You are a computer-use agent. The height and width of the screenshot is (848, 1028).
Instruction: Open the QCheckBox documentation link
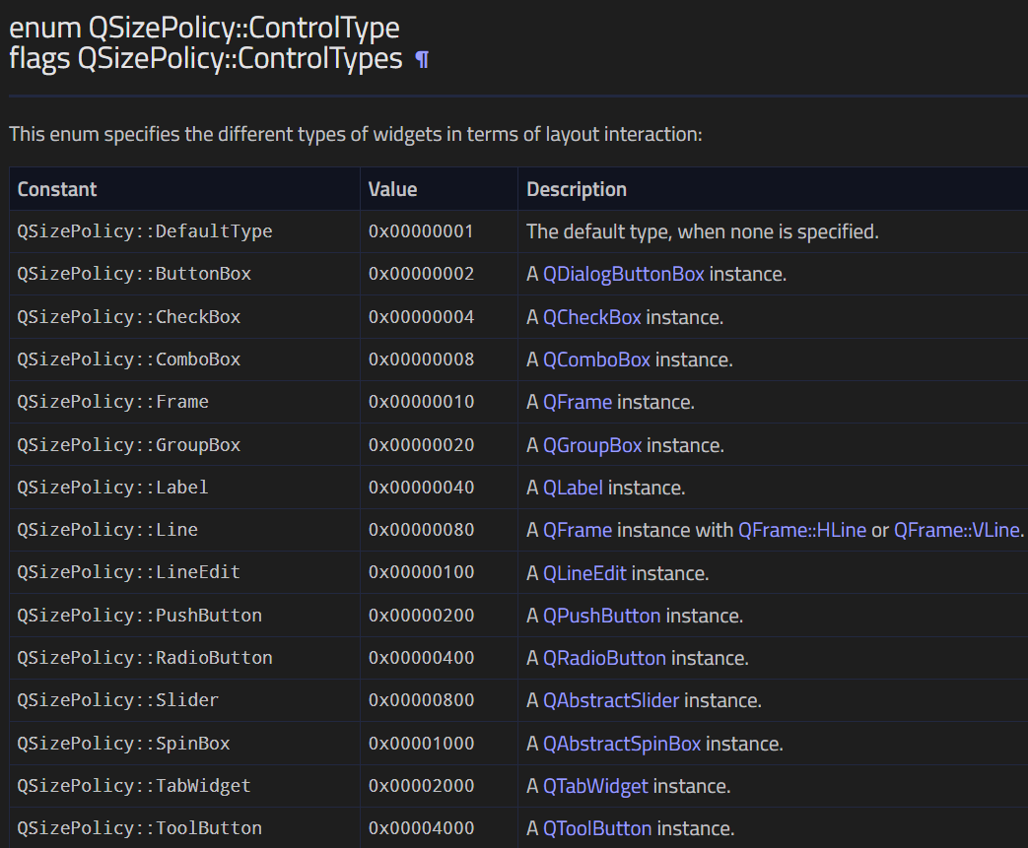[x=592, y=317]
